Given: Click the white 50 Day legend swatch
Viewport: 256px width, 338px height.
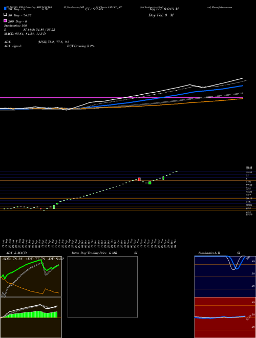Looking at the screenshot, I should tap(5, 15).
